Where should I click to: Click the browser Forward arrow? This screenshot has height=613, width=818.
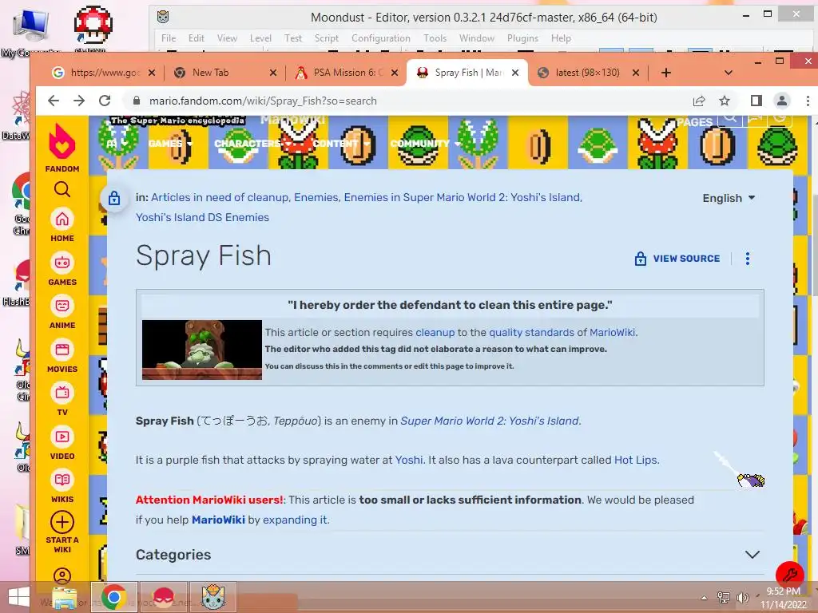click(79, 101)
